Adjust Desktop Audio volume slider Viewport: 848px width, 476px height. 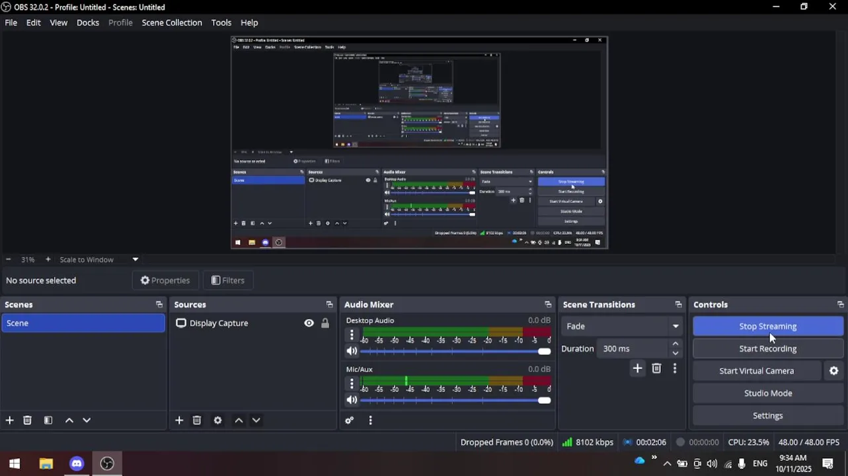coord(455,352)
